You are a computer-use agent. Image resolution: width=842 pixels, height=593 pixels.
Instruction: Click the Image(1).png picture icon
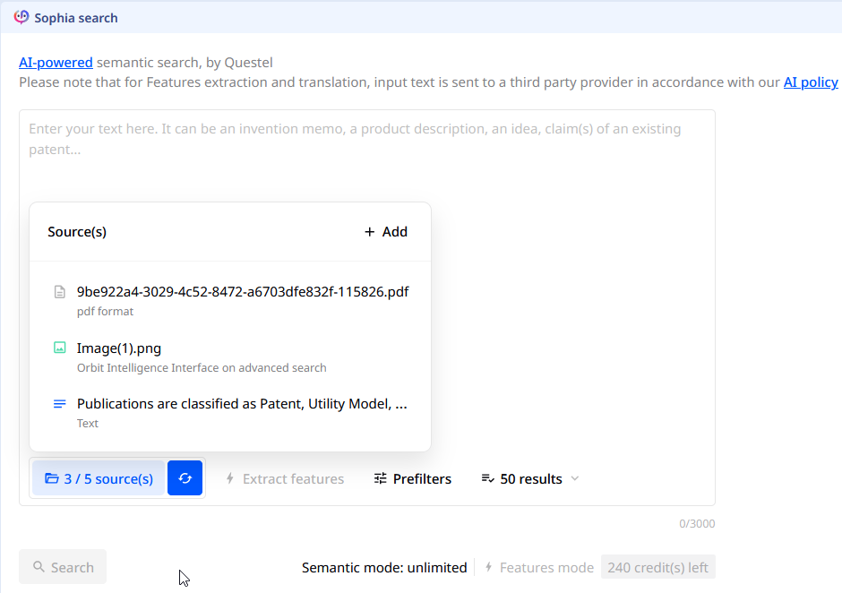[x=60, y=348]
